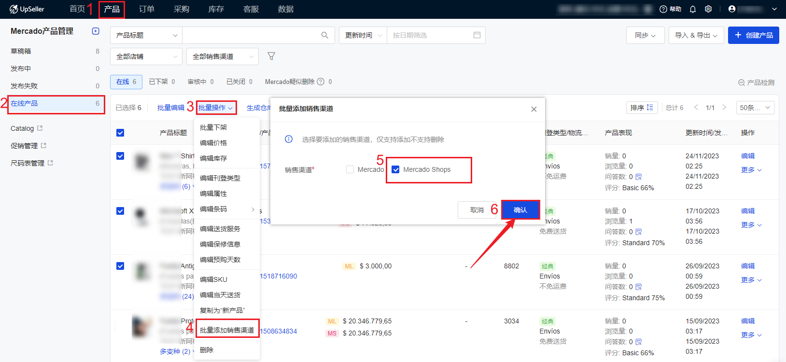This screenshot has width=786, height=362.
Task: Click the 取消 button
Action: point(477,210)
